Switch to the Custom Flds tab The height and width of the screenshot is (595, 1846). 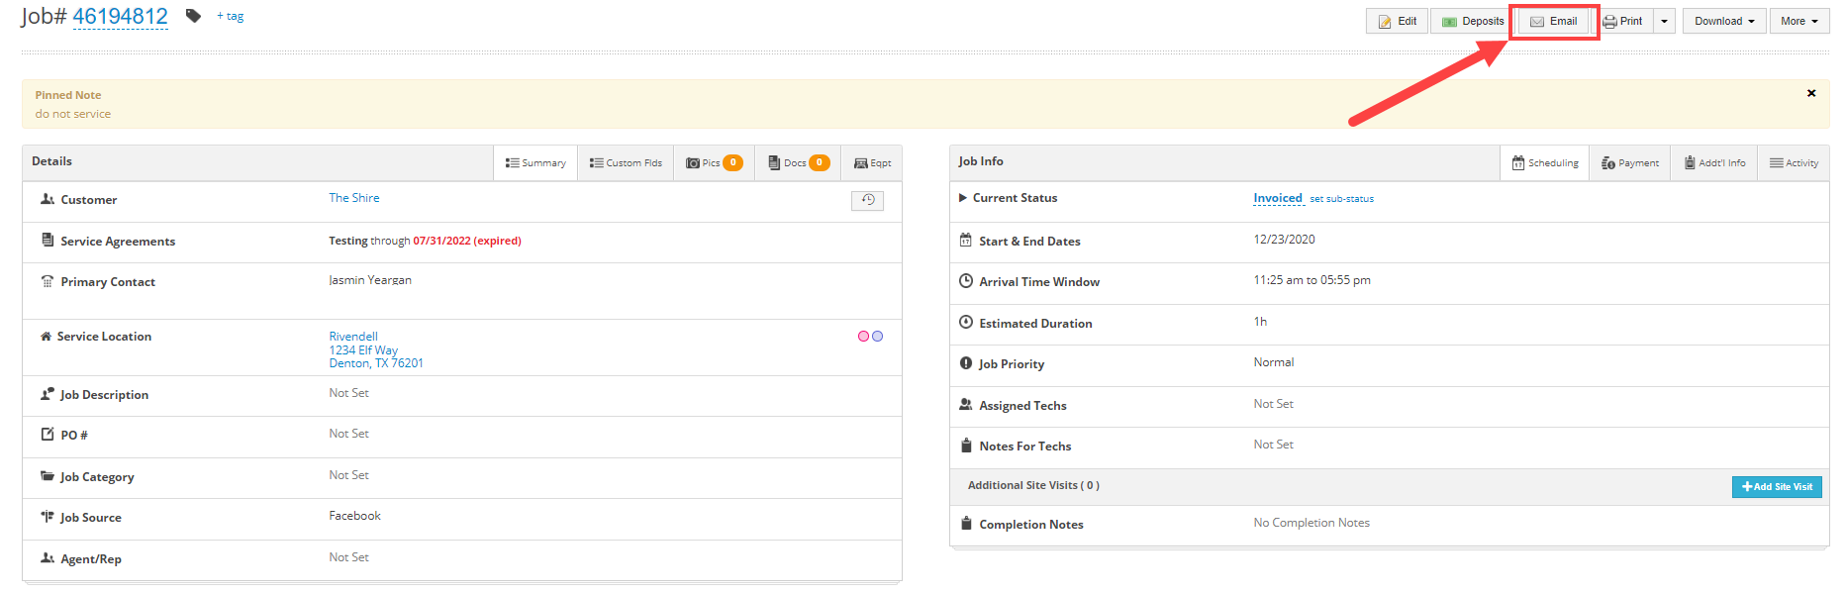(626, 163)
